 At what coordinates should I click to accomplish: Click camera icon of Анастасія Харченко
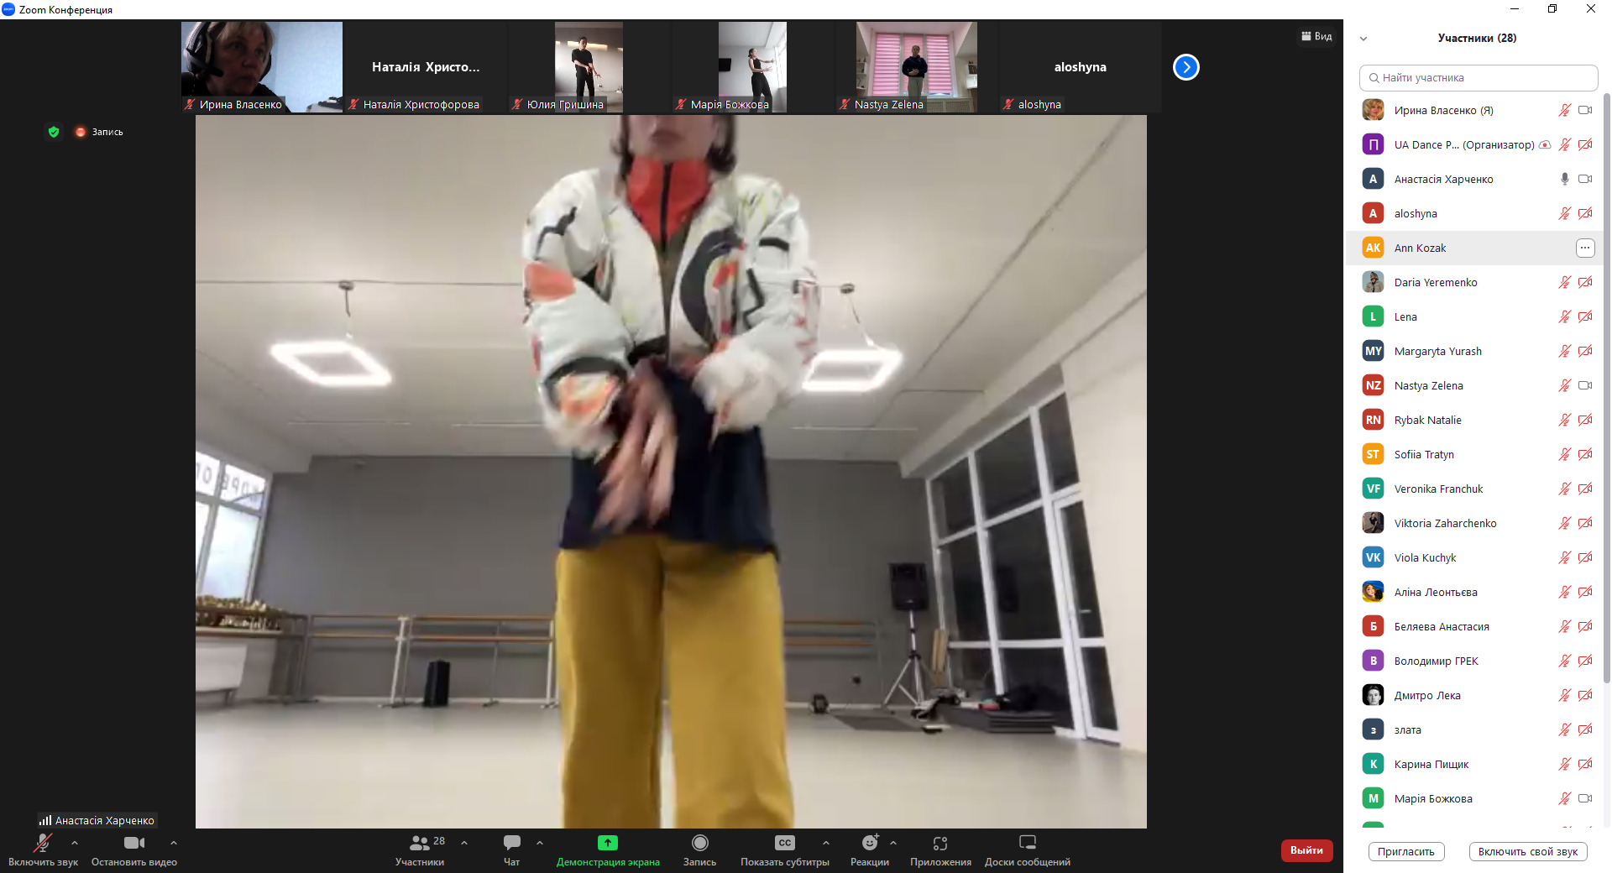click(x=1585, y=179)
